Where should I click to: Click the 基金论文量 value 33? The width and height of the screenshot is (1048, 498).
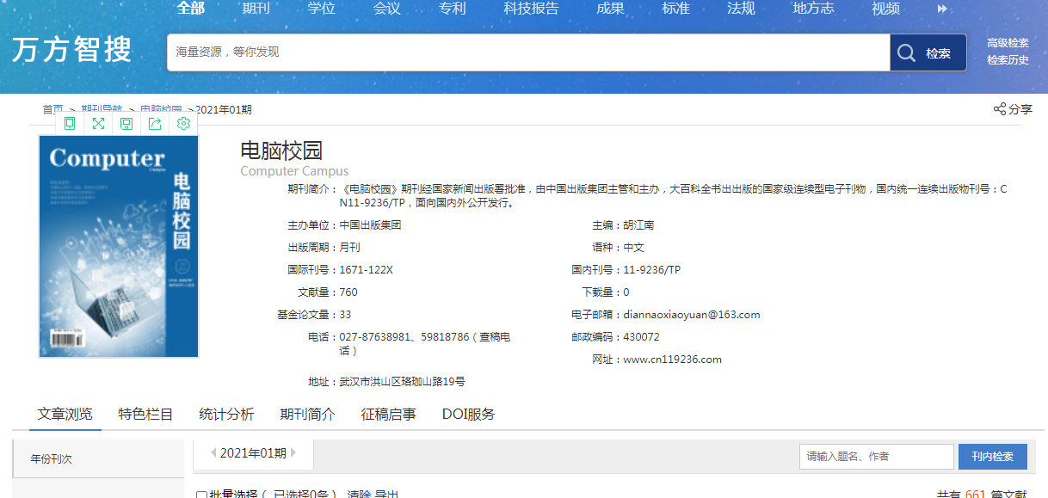point(345,315)
